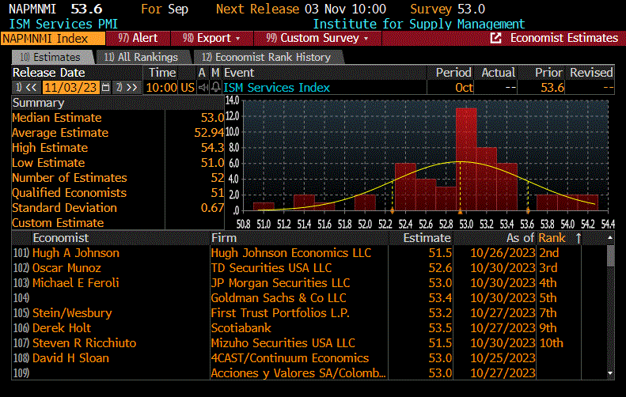Image resolution: width=626 pixels, height=397 pixels.
Task: Select Hugh A Johnson row
Action: [x=75, y=253]
